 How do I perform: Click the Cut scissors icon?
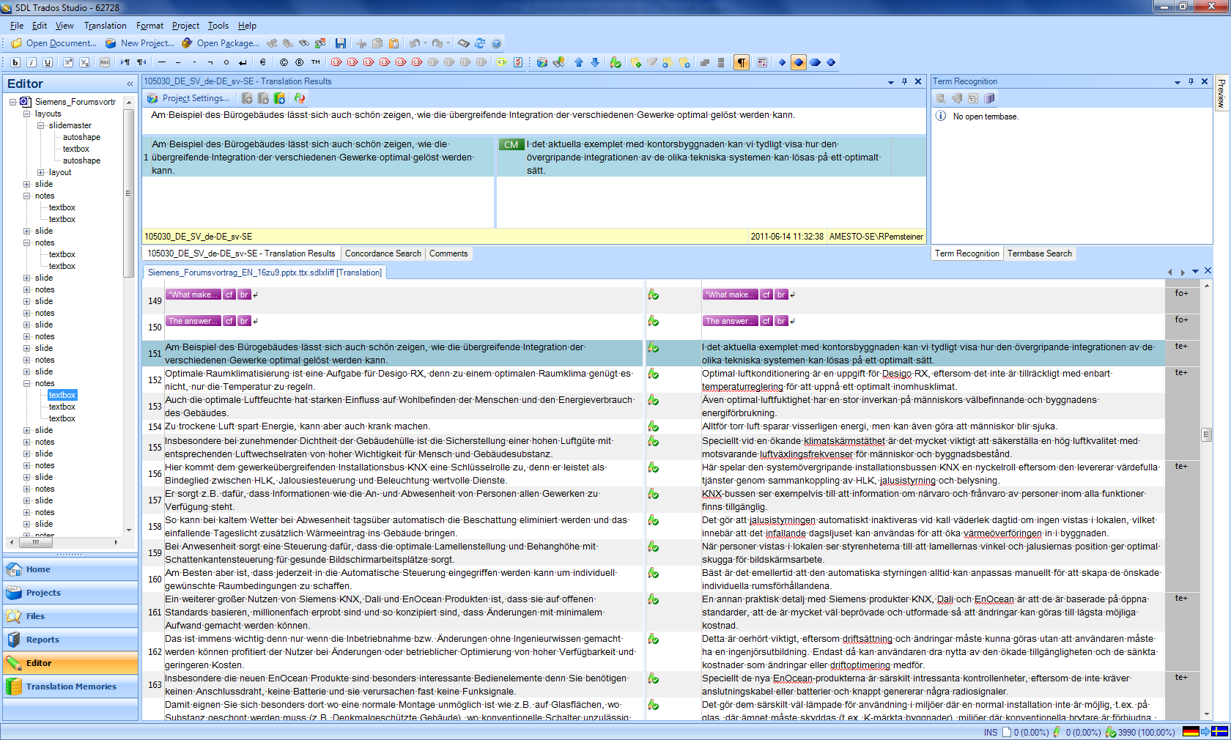361,43
